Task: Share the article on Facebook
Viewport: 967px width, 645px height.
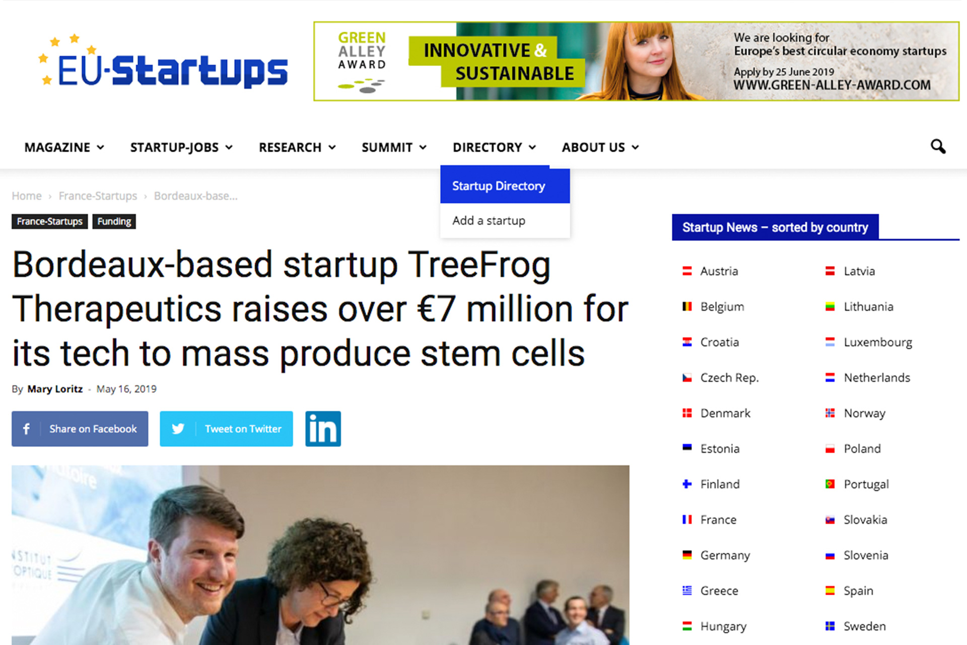Action: (x=80, y=429)
